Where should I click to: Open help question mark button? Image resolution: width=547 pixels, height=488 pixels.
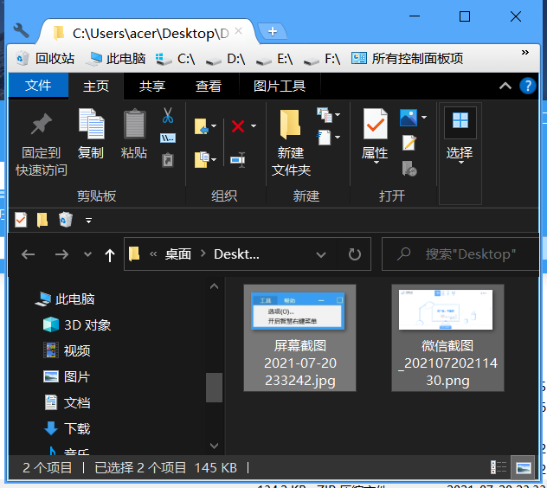(527, 86)
